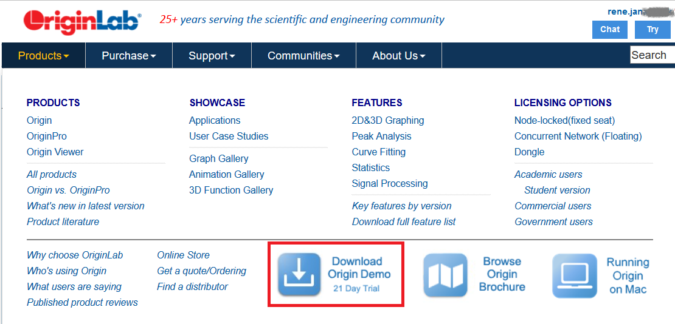The width and height of the screenshot is (675, 324).
Task: Open the About Us menu
Action: click(x=398, y=56)
